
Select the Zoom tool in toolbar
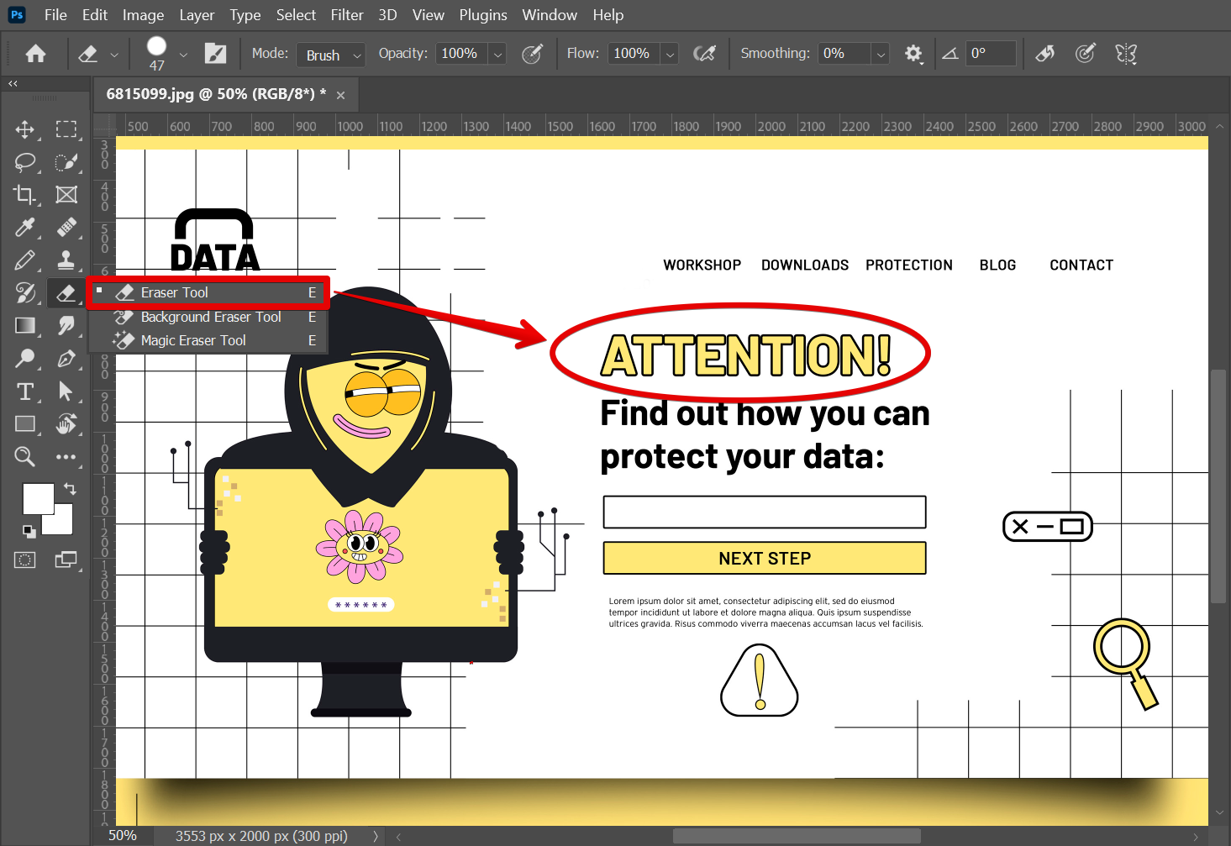point(24,457)
